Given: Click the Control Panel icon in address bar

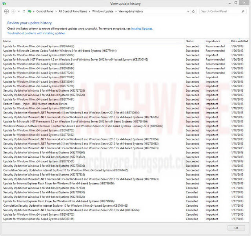Looking at the screenshot, I should [x=29, y=11].
